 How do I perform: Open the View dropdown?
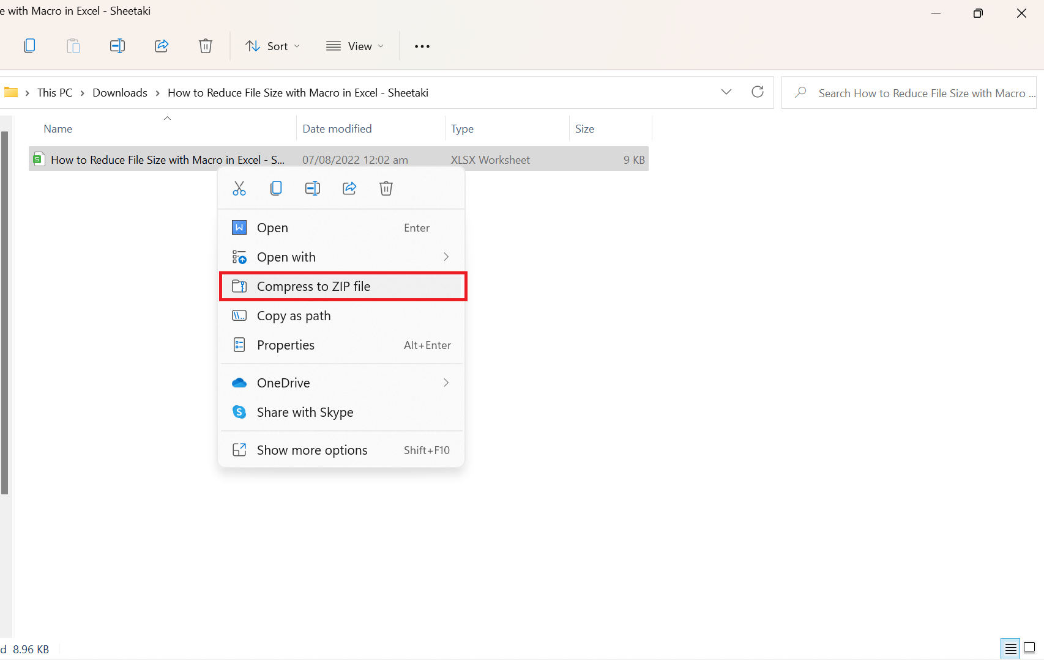(355, 46)
